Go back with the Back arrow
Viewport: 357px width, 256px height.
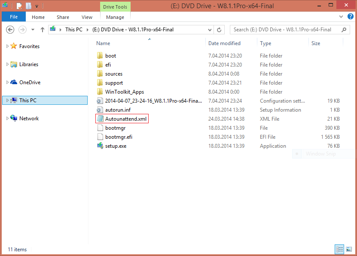click(10, 30)
